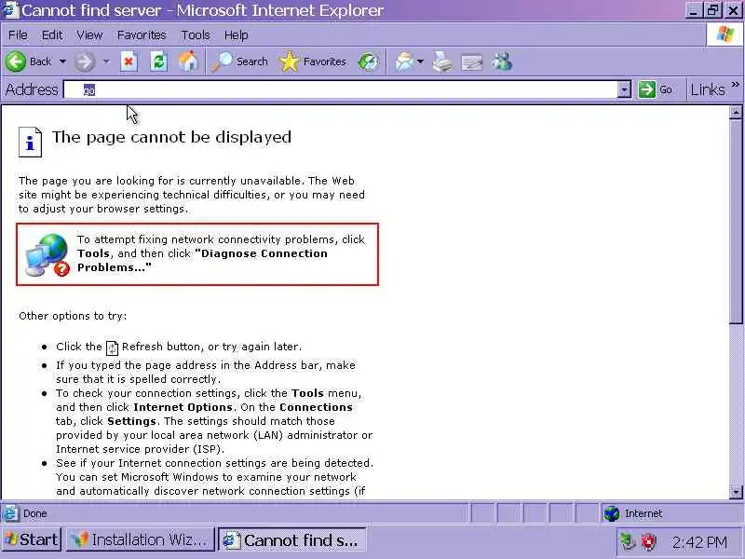Click the heading The page cannot be displayed
This screenshot has height=559, width=745.
[171, 138]
